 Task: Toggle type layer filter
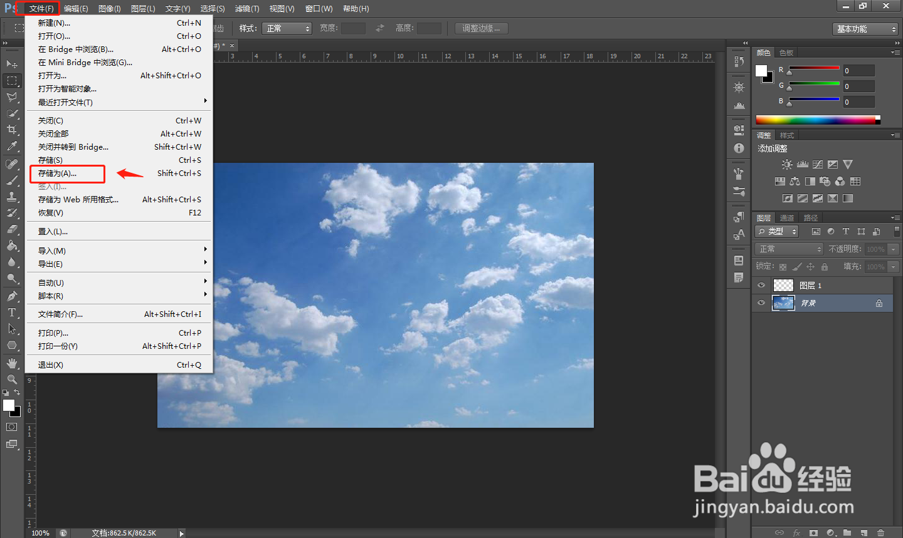(846, 232)
